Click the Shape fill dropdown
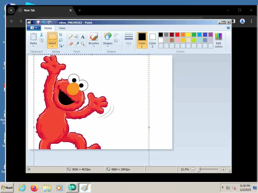 116,40
